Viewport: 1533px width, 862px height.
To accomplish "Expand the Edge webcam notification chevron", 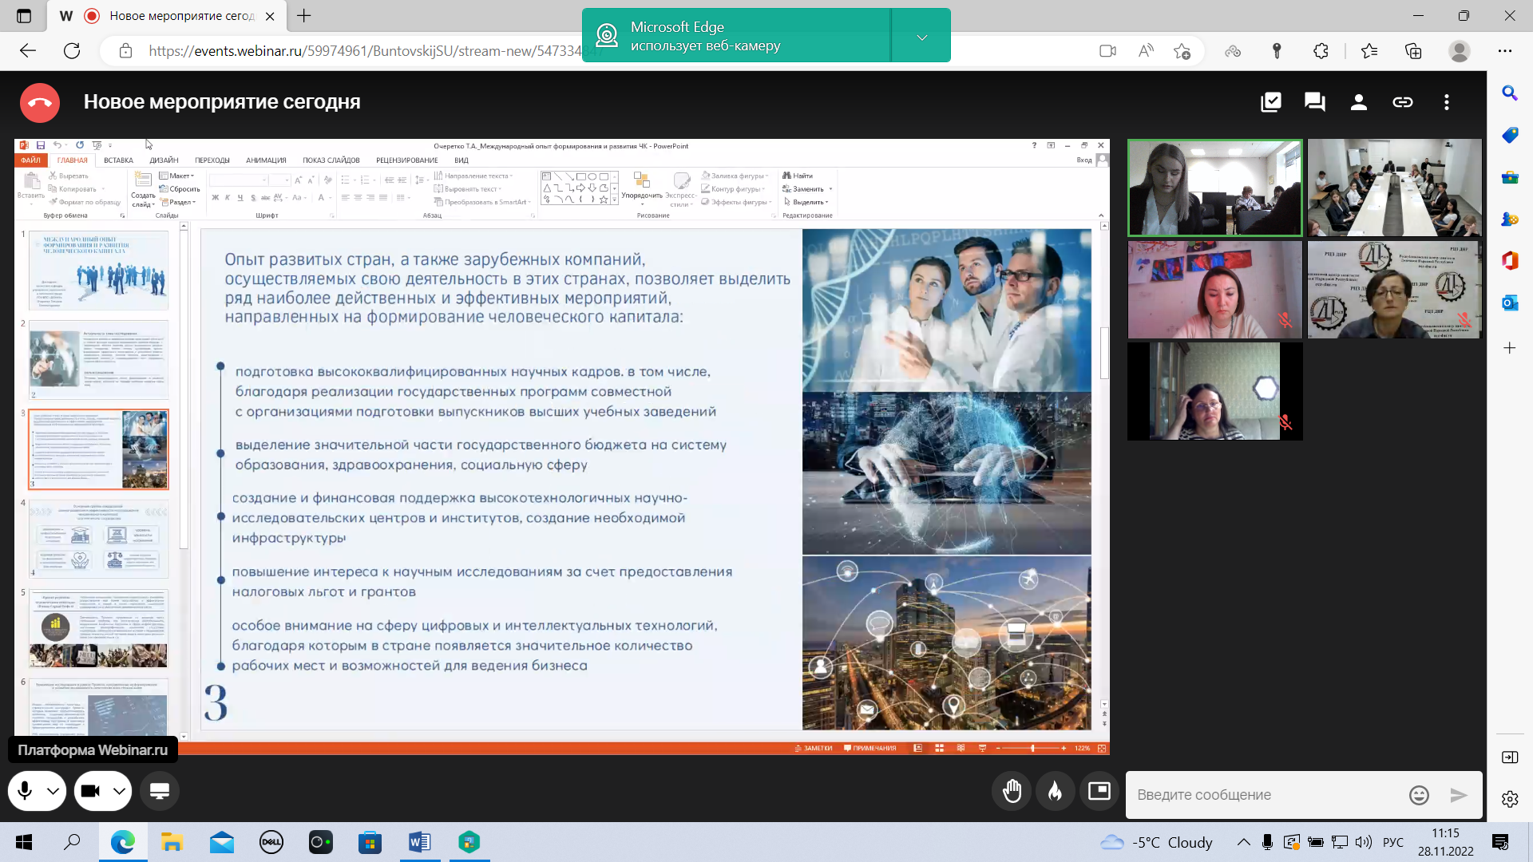I will [921, 37].
